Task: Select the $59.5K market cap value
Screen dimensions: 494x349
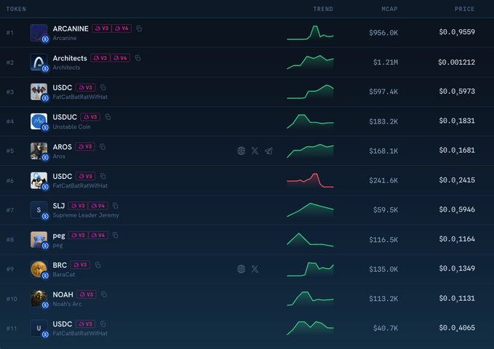Action: (386, 210)
